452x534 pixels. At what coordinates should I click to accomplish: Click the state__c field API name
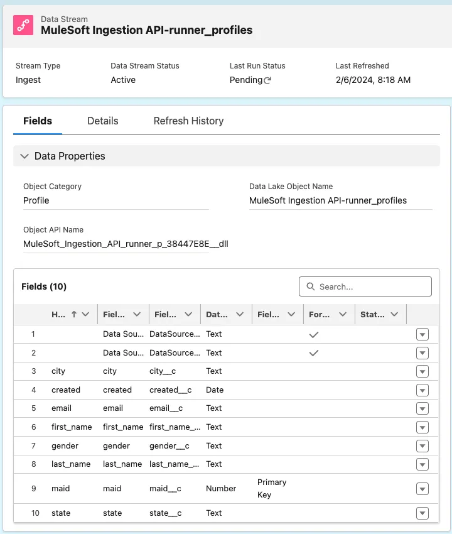[x=165, y=513]
